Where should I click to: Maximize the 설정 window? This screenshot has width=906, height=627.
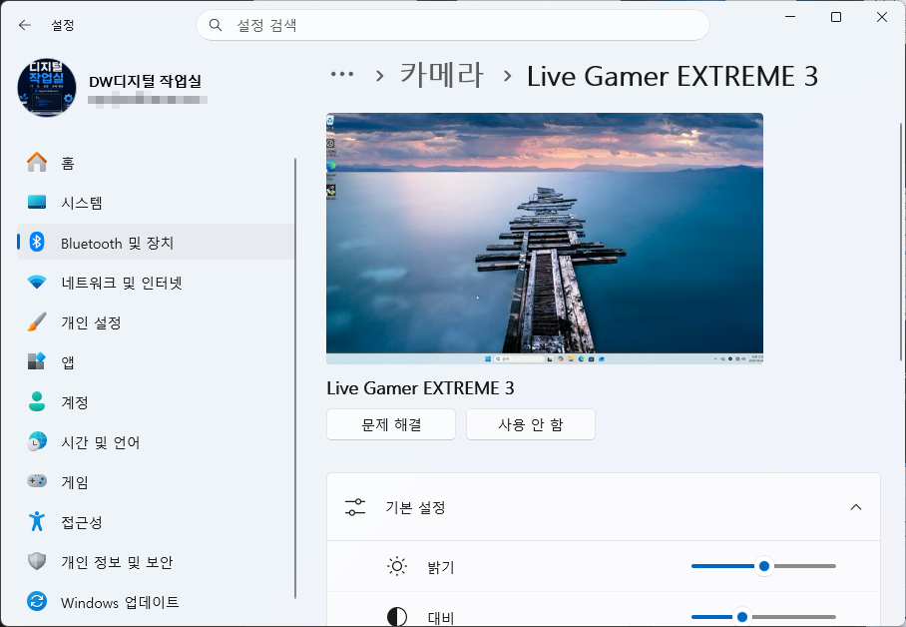[836, 17]
